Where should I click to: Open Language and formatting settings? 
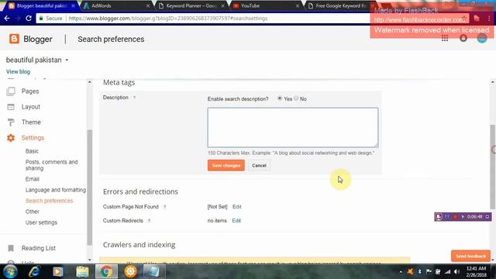[x=56, y=190]
